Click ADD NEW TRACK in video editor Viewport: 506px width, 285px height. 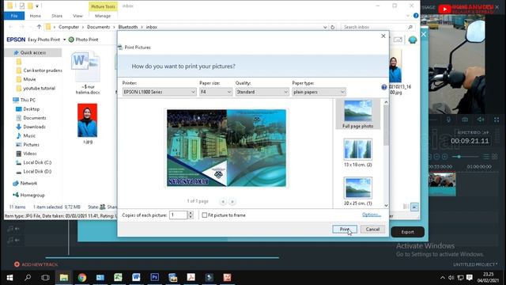tap(36, 264)
